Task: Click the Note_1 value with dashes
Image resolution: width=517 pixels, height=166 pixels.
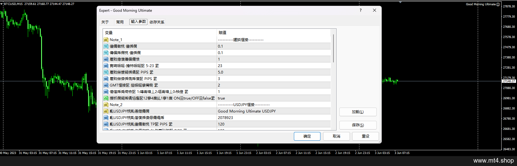Action: coord(241,40)
